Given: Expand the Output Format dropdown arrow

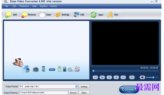Looking at the screenshot, I should (x=77, y=86).
